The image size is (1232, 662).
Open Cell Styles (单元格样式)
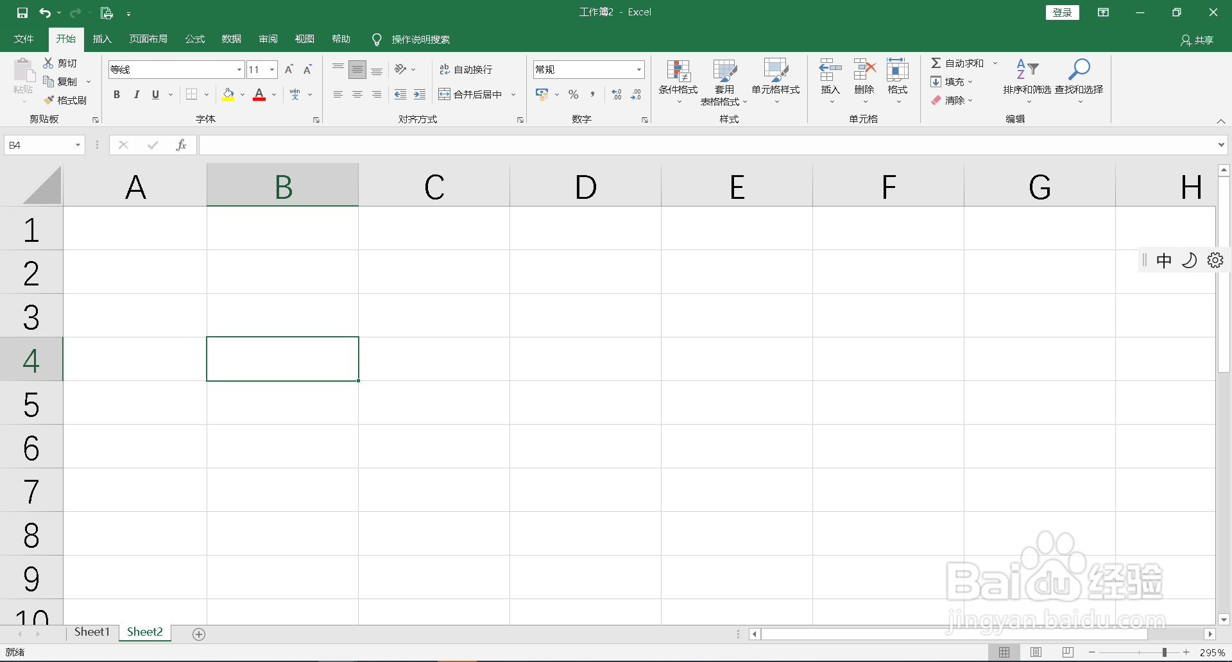[776, 82]
